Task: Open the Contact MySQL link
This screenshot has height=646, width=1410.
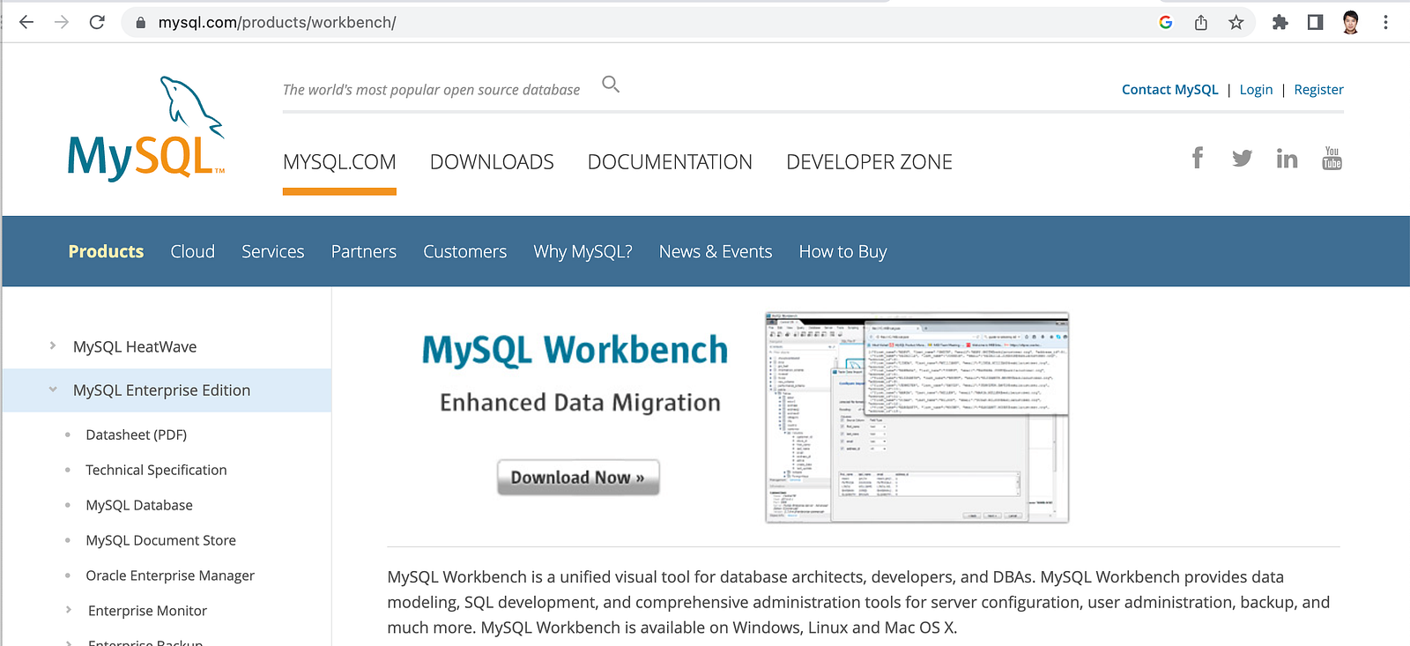Action: click(1169, 90)
